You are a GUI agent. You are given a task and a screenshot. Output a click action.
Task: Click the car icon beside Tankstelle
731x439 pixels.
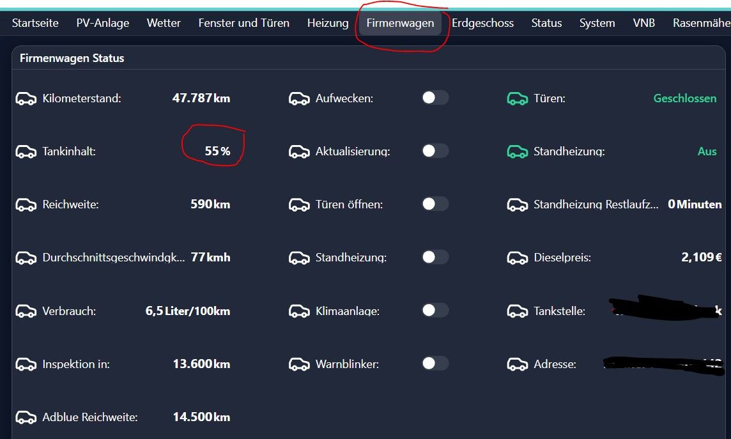517,311
